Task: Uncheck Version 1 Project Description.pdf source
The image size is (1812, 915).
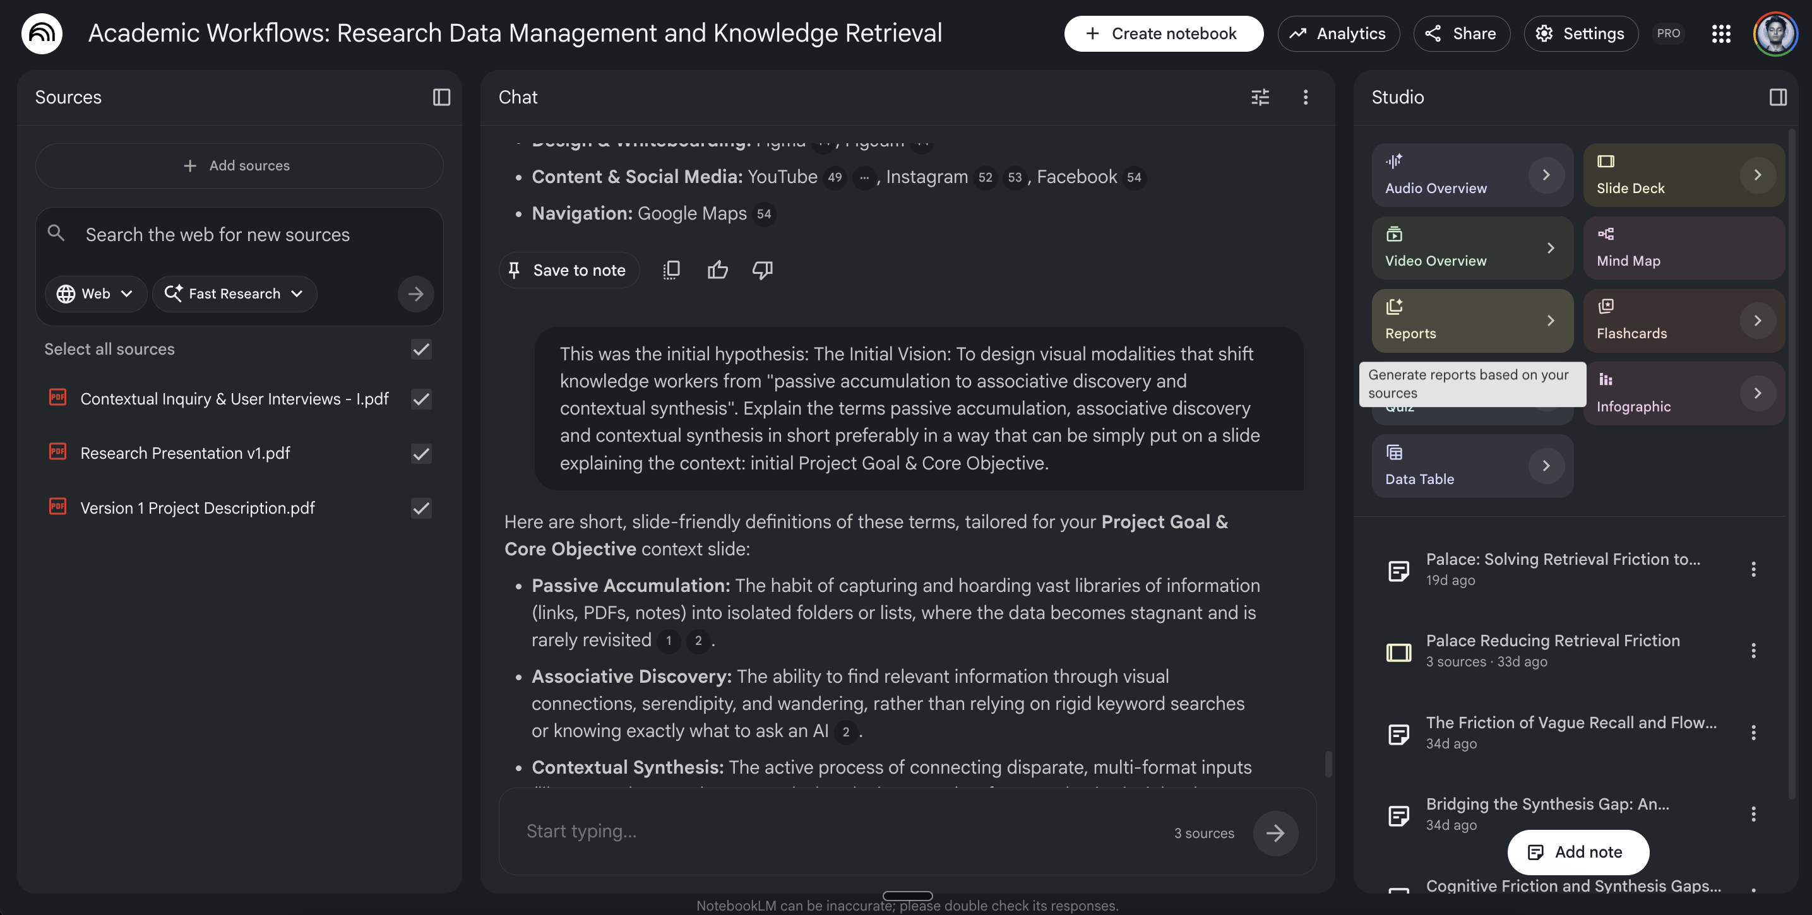Action: click(x=420, y=508)
